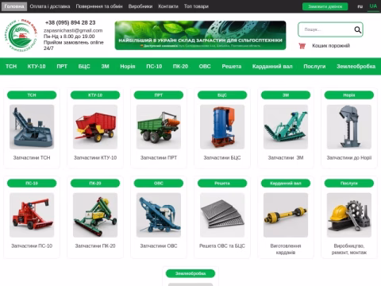Click the ТСН green category badge
This screenshot has height=286, width=381.
tap(32, 95)
